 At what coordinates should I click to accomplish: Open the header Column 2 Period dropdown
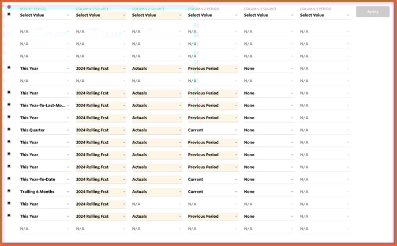point(213,15)
